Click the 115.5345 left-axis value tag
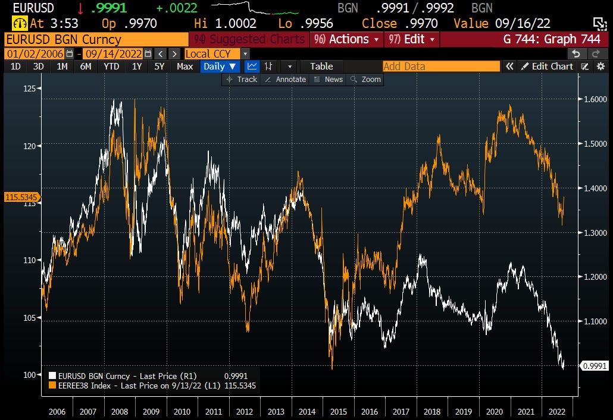Screen dimensions: 613x420 pyautogui.click(x=22, y=197)
